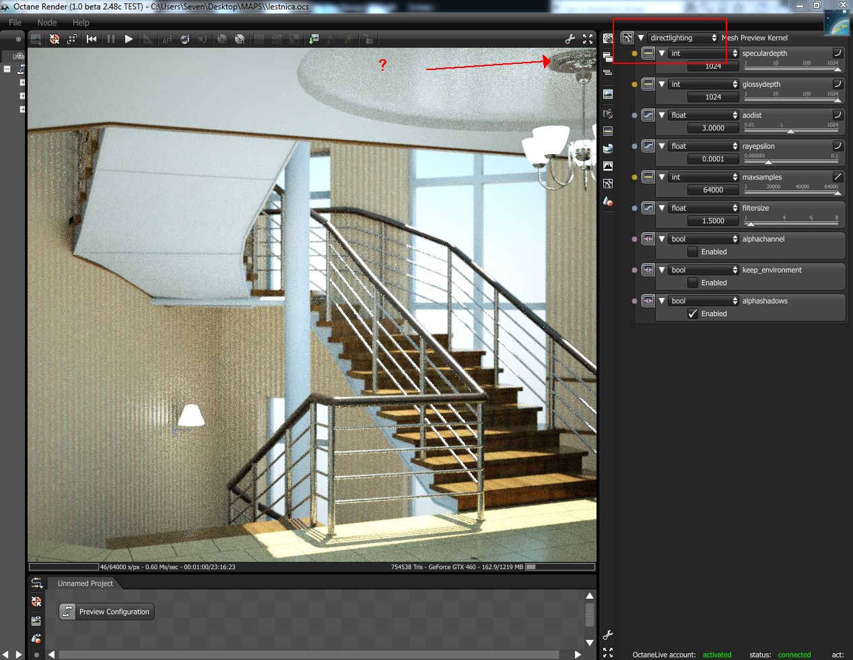This screenshot has width=853, height=660.
Task: Toggle the curve mode button for aodist
Action: coord(838,114)
